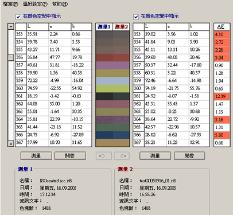Click the L header in left table

pyautogui.click(x=37, y=27)
